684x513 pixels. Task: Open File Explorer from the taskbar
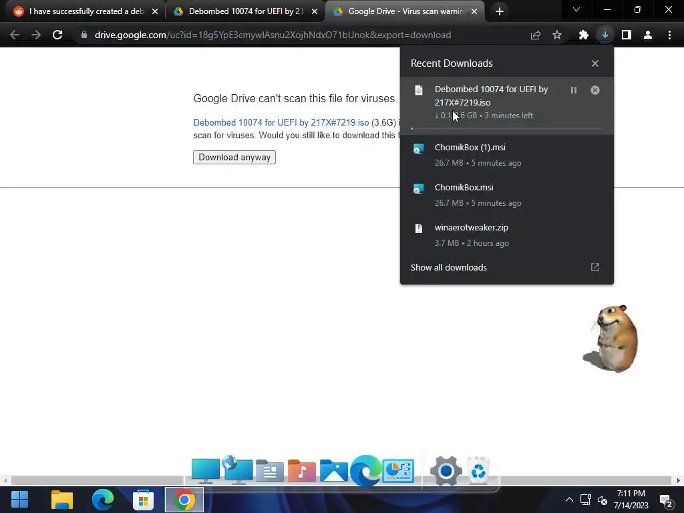(62, 500)
